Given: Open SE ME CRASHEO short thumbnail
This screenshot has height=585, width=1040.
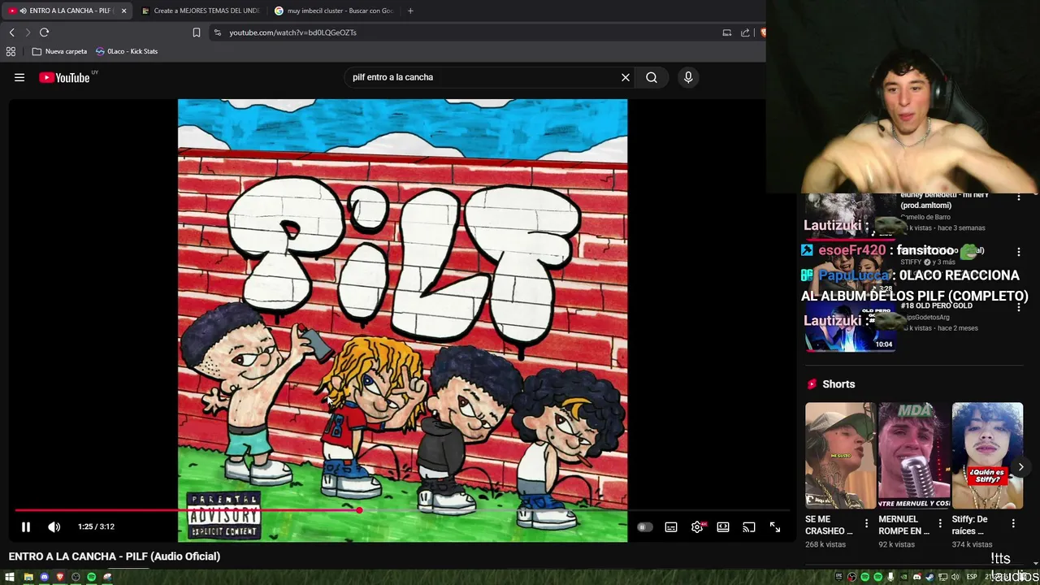Looking at the screenshot, I should pyautogui.click(x=840, y=455).
